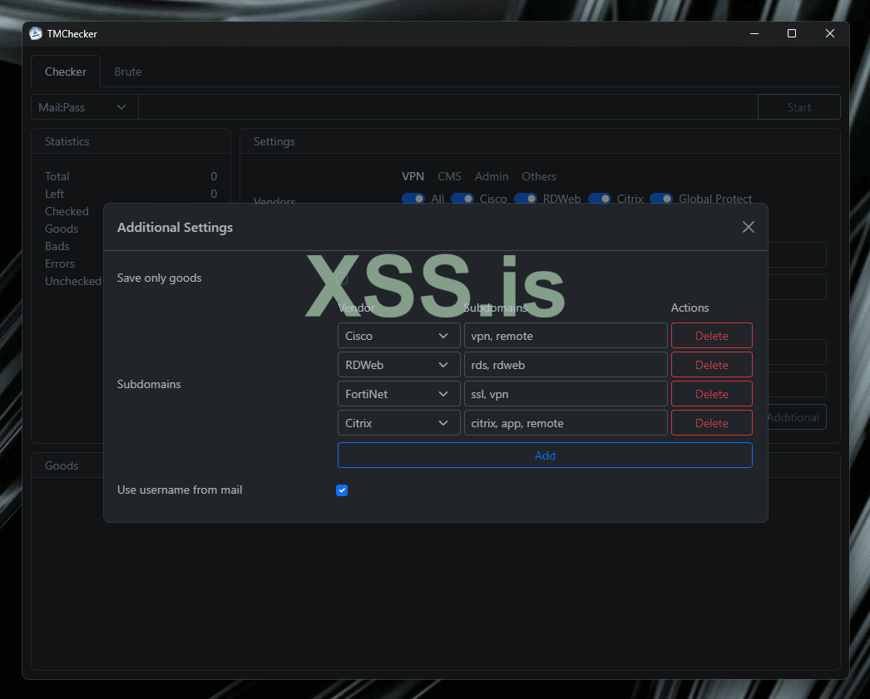Maximize the TMChecker window
Viewport: 870px width, 699px height.
point(791,33)
